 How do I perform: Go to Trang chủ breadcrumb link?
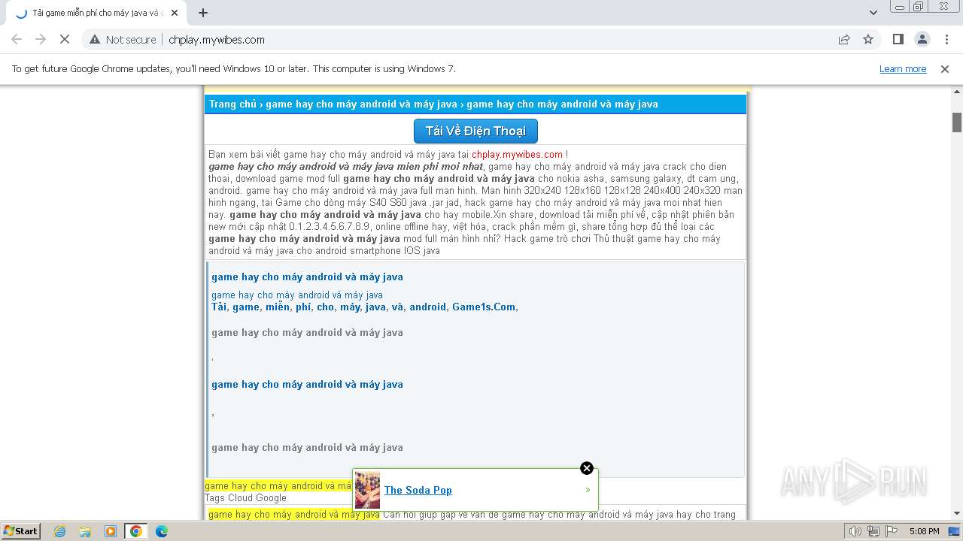click(x=232, y=104)
